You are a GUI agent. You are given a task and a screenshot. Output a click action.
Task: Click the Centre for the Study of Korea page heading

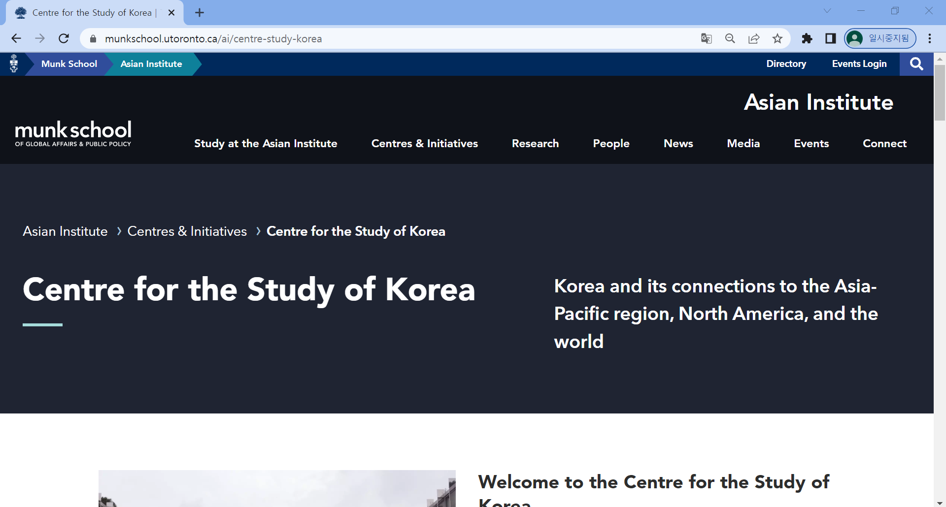249,289
